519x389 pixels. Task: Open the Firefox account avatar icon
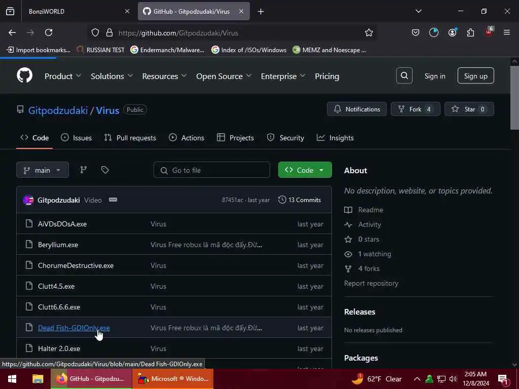click(x=452, y=32)
